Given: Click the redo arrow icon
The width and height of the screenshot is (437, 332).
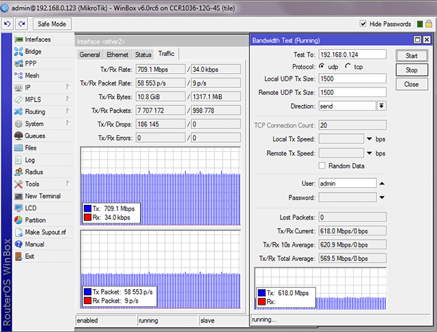Looking at the screenshot, I should point(22,24).
